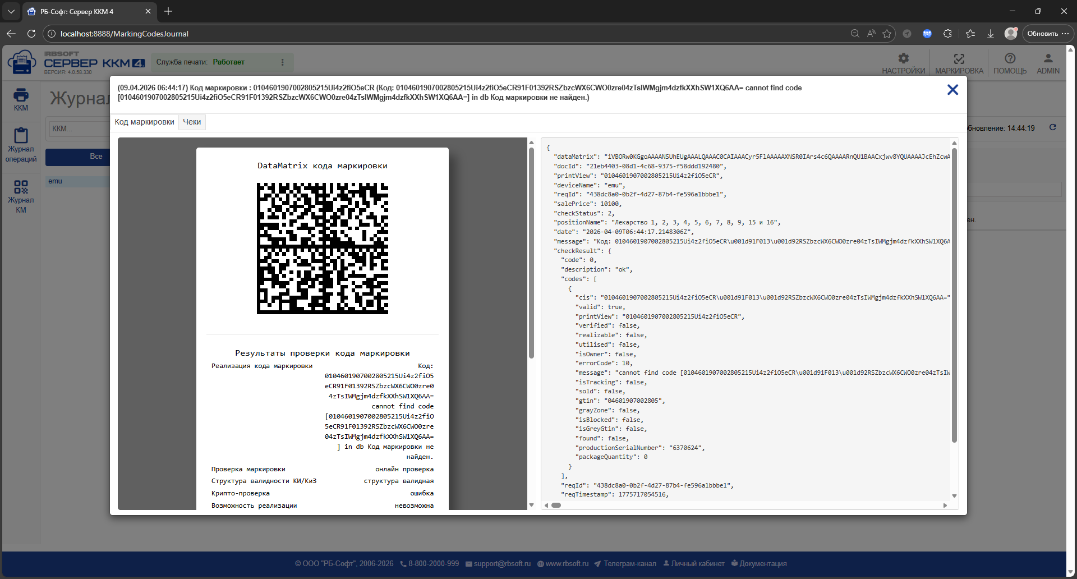Click the ККМ filter input field
The height and width of the screenshot is (579, 1077).
point(79,128)
